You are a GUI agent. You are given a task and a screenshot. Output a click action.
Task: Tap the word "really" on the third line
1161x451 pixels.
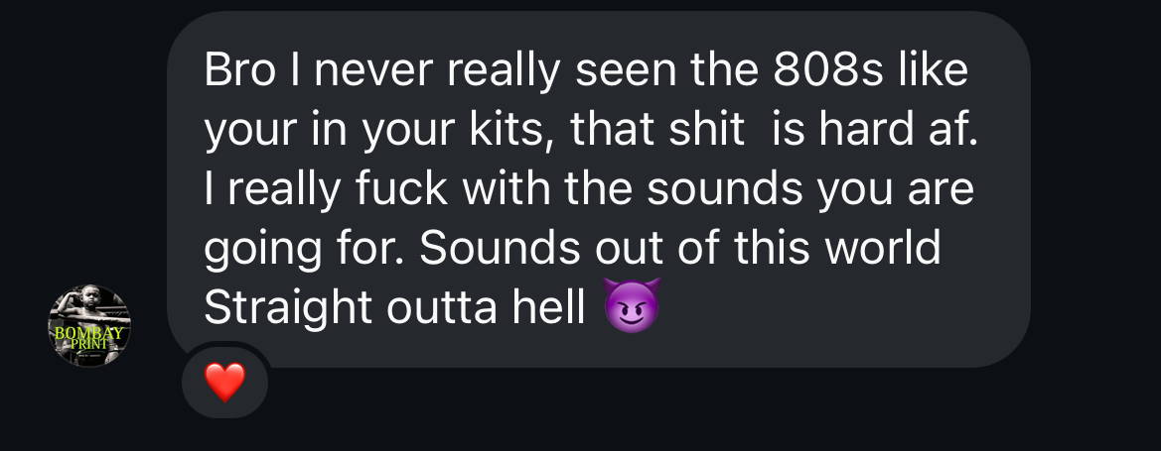point(284,190)
